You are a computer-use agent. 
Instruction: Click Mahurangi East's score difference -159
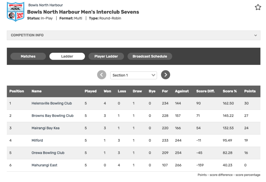pyautogui.click(x=200, y=165)
